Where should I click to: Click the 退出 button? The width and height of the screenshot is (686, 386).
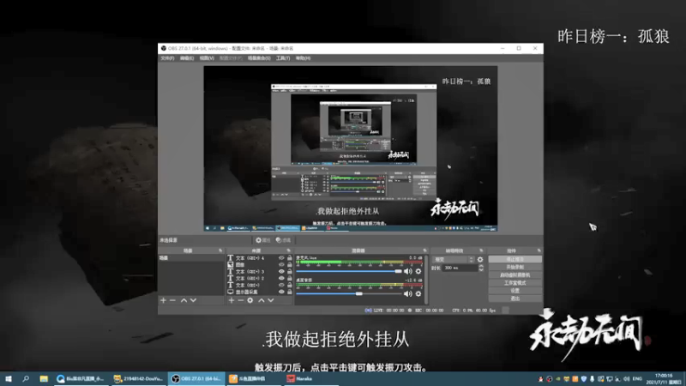point(515,299)
